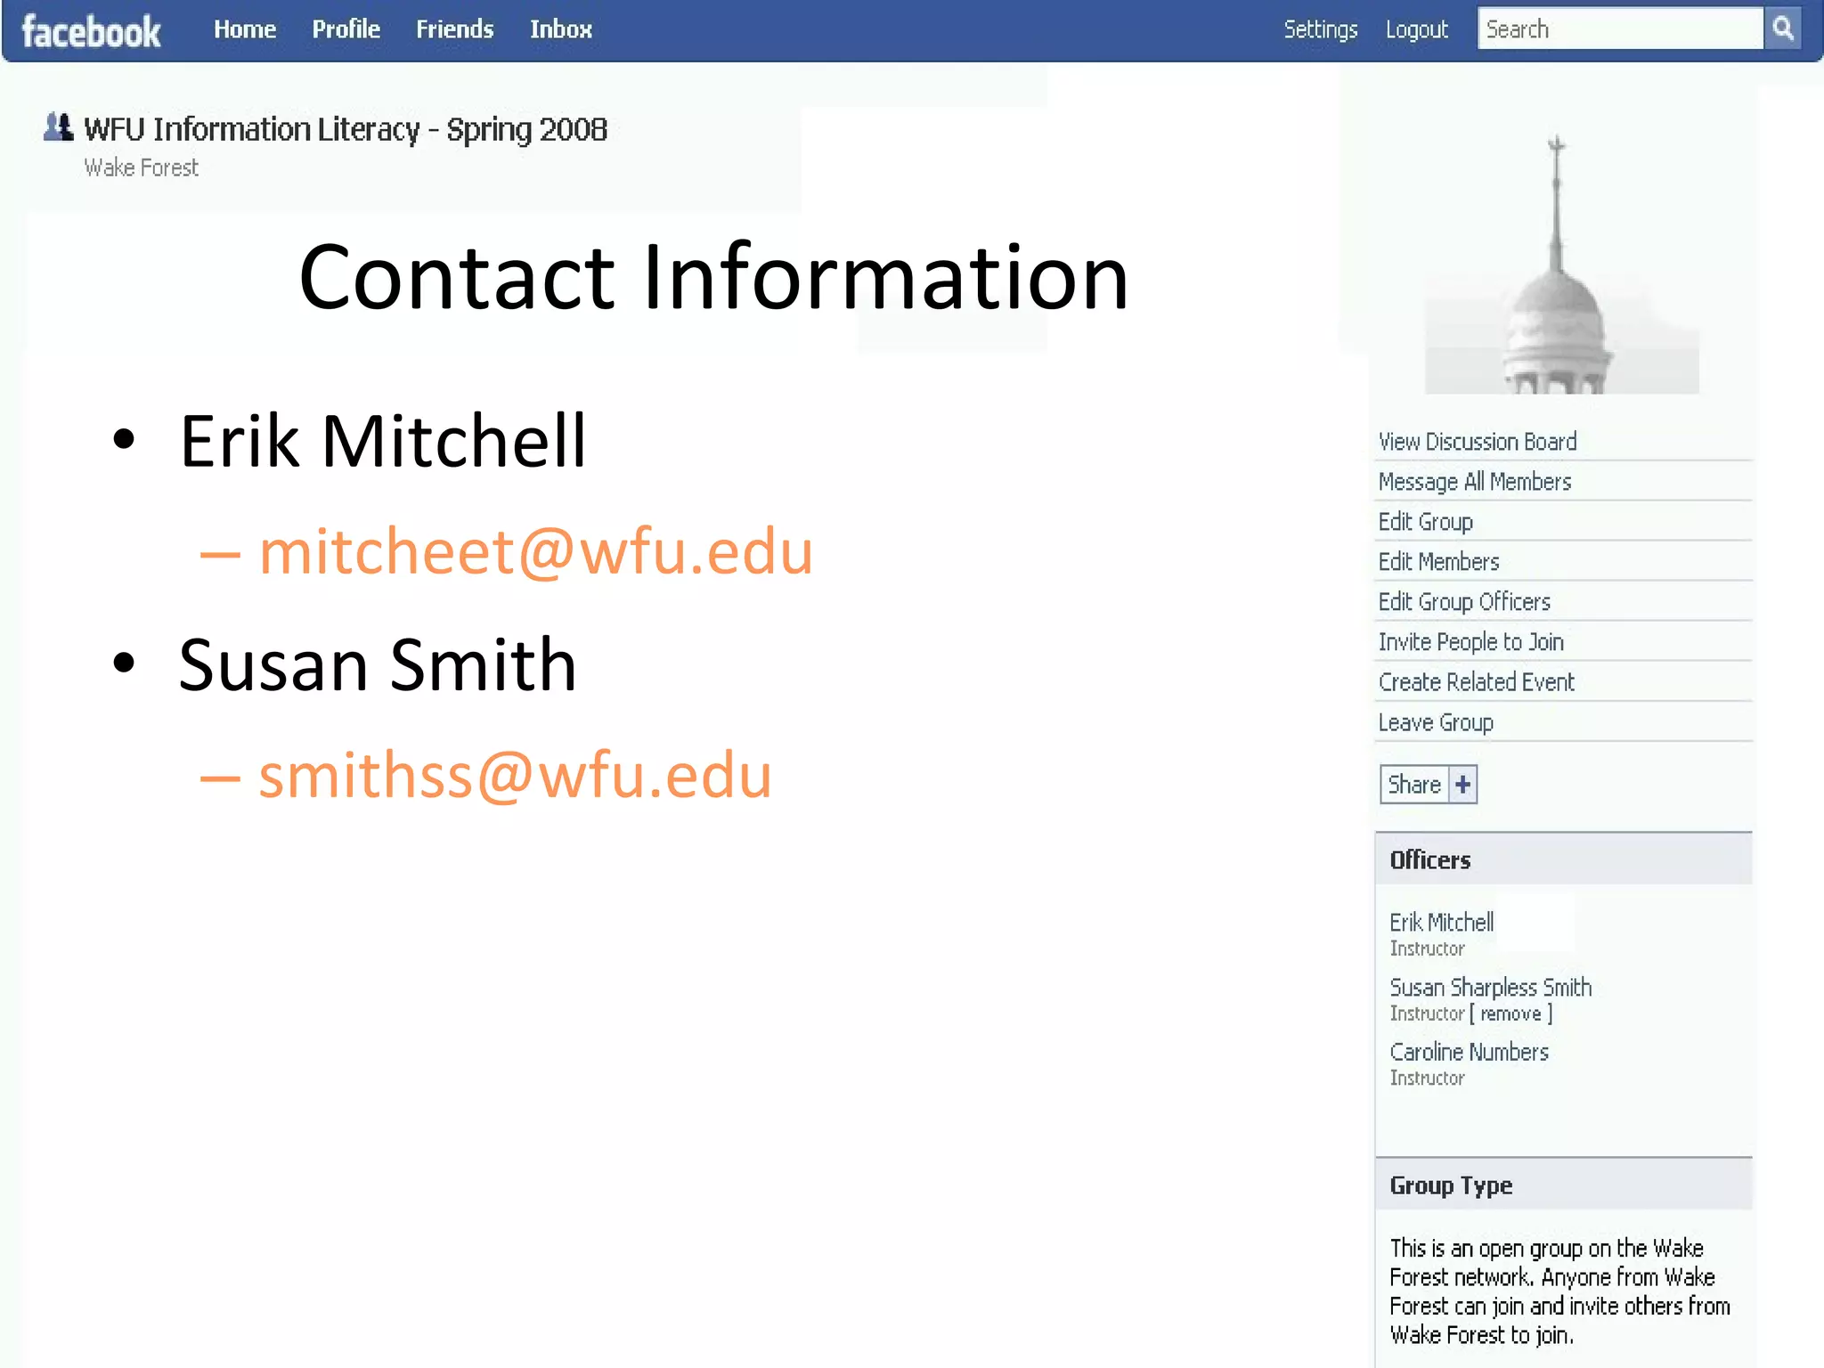Open View Discussion Board link
Image resolution: width=1824 pixels, height=1368 pixels.
[x=1477, y=442]
